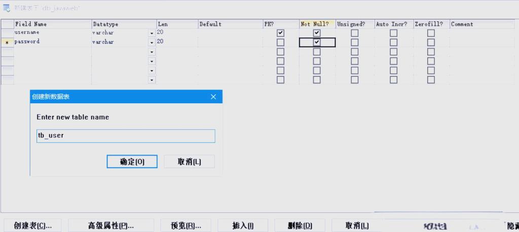The image size is (519, 232).
Task: Click the 插入(I) insert button
Action: (x=243, y=226)
